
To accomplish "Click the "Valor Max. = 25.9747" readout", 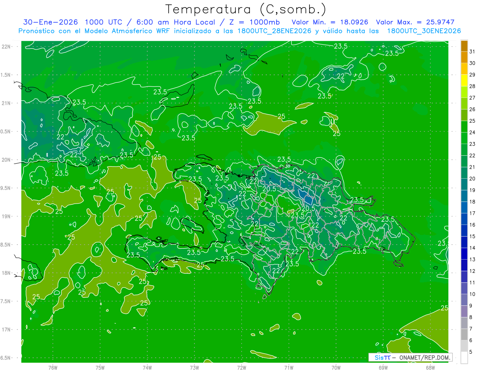I will tap(415, 22).
